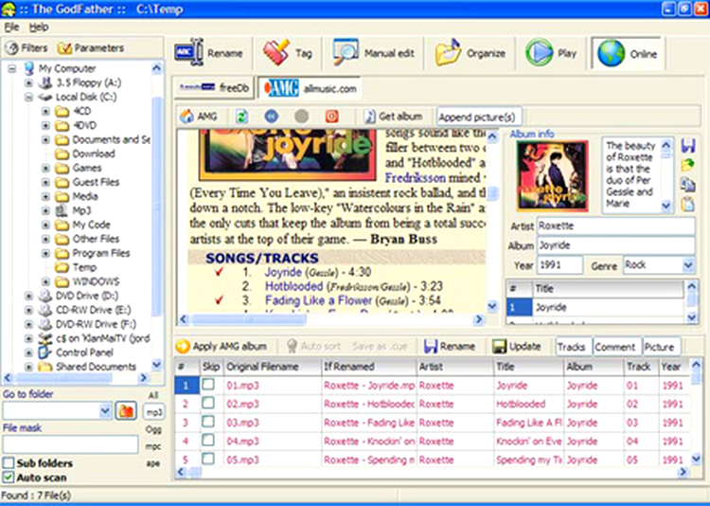Disable the Auto scan checkbox
This screenshot has height=506, width=710.
click(x=9, y=478)
